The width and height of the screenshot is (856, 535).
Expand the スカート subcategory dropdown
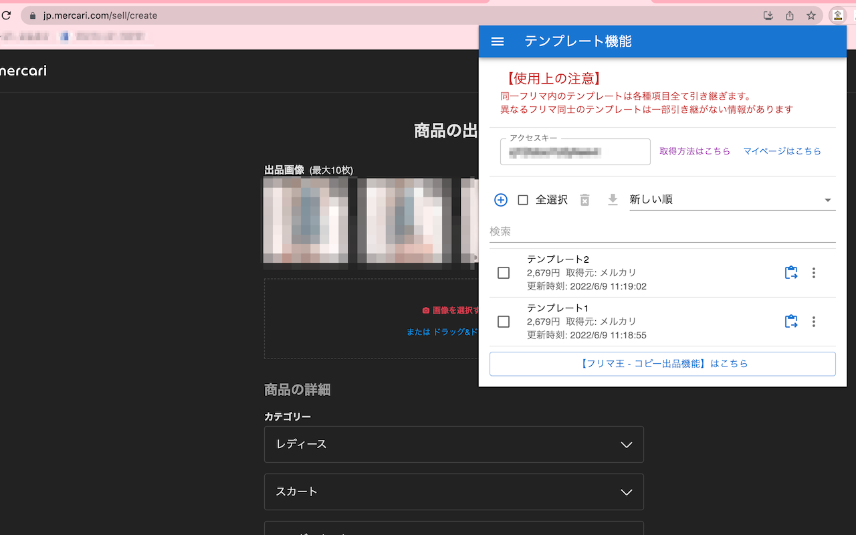click(x=454, y=492)
